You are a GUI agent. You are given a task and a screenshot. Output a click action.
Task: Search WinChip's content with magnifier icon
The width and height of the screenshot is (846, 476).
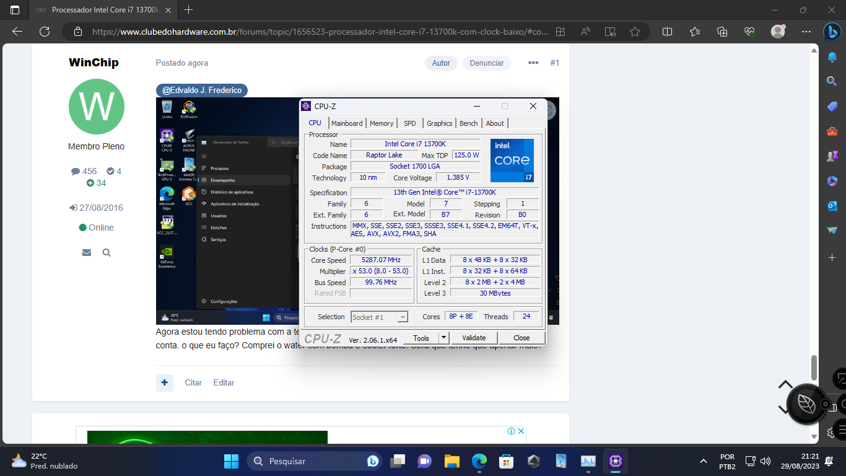[x=107, y=253]
